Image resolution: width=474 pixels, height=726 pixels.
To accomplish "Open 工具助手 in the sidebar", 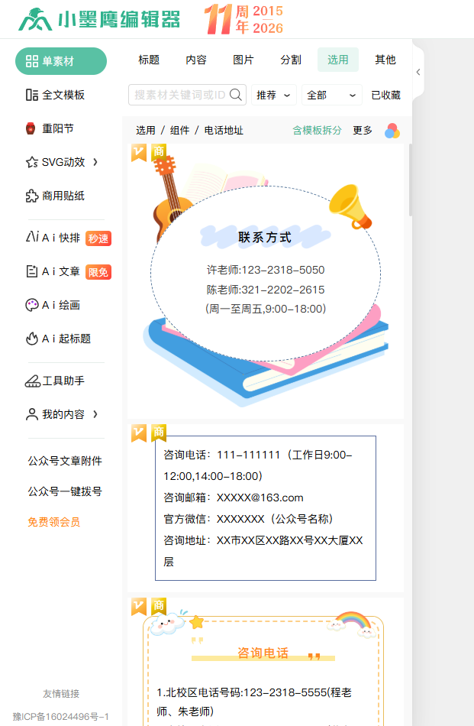I will pyautogui.click(x=63, y=381).
